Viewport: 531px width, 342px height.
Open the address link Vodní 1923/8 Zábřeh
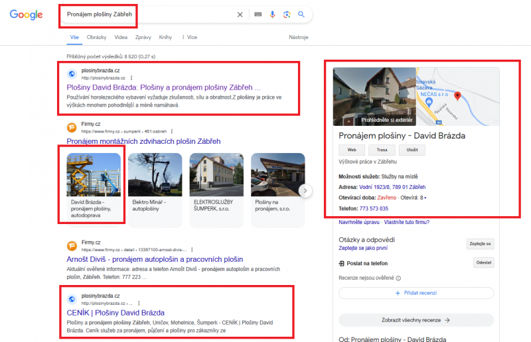[392, 187]
